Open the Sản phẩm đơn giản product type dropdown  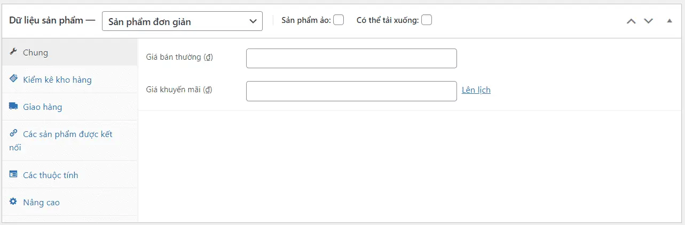182,21
